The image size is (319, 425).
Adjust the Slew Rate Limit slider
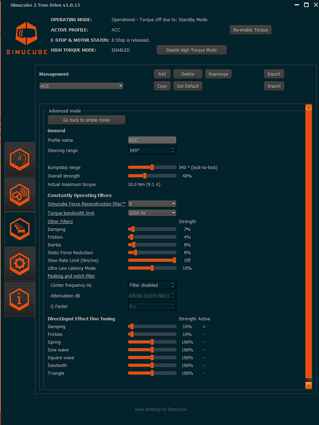pos(152,260)
